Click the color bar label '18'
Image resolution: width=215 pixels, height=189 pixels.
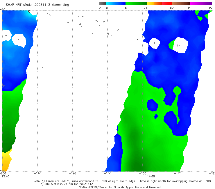(125, 8)
